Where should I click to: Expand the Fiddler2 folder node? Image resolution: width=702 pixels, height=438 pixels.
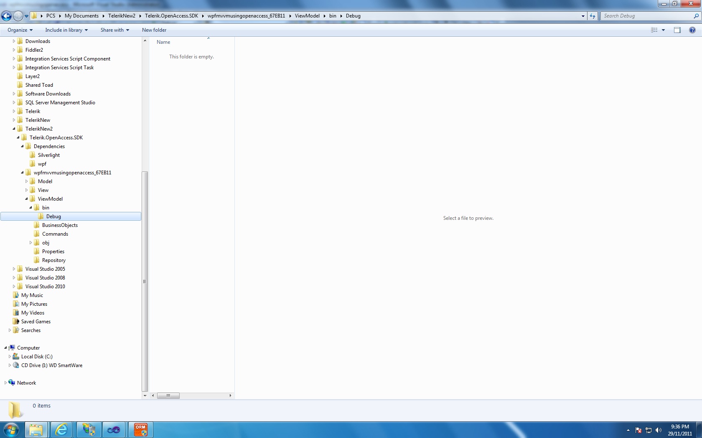pos(14,50)
